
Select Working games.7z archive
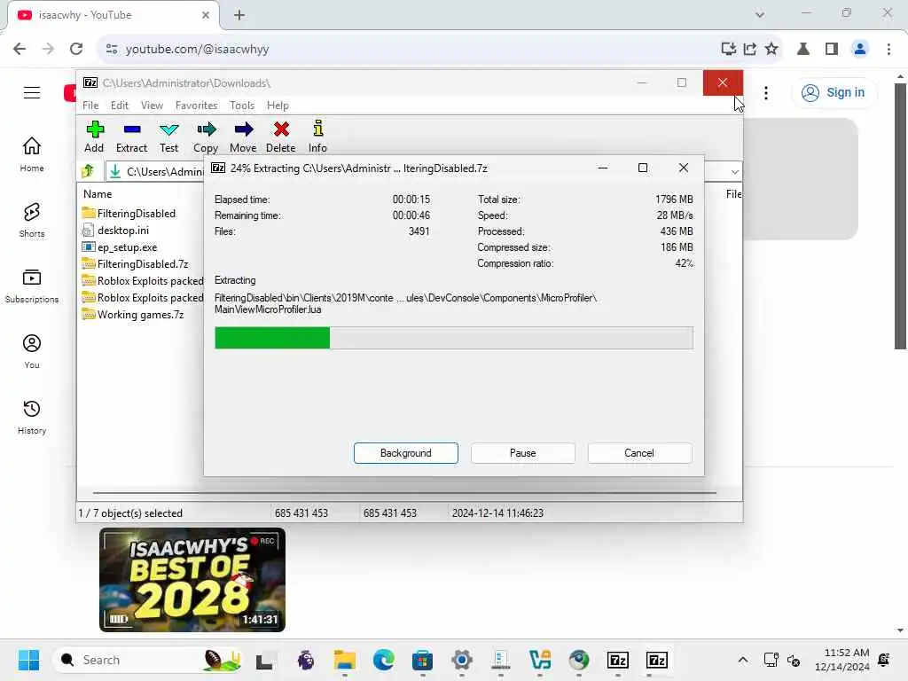[x=133, y=315]
